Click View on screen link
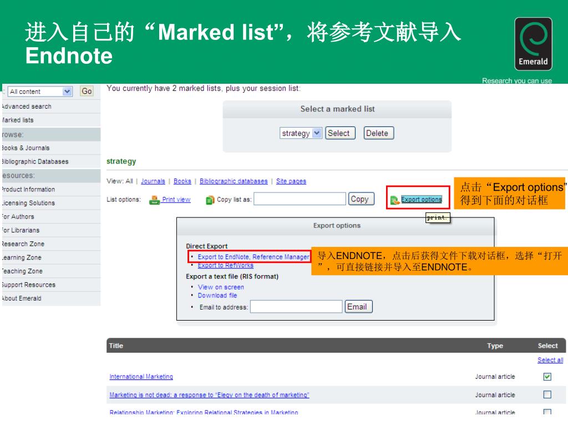Viewport: 568px width, 426px height. pyautogui.click(x=221, y=287)
